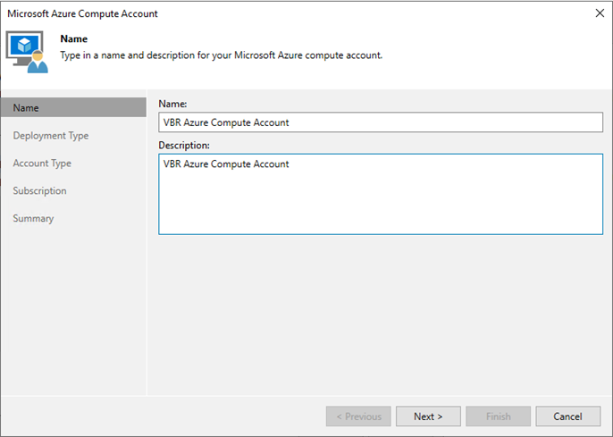This screenshot has height=437, width=613.
Task: Jump to the Summary step
Action: [33, 218]
